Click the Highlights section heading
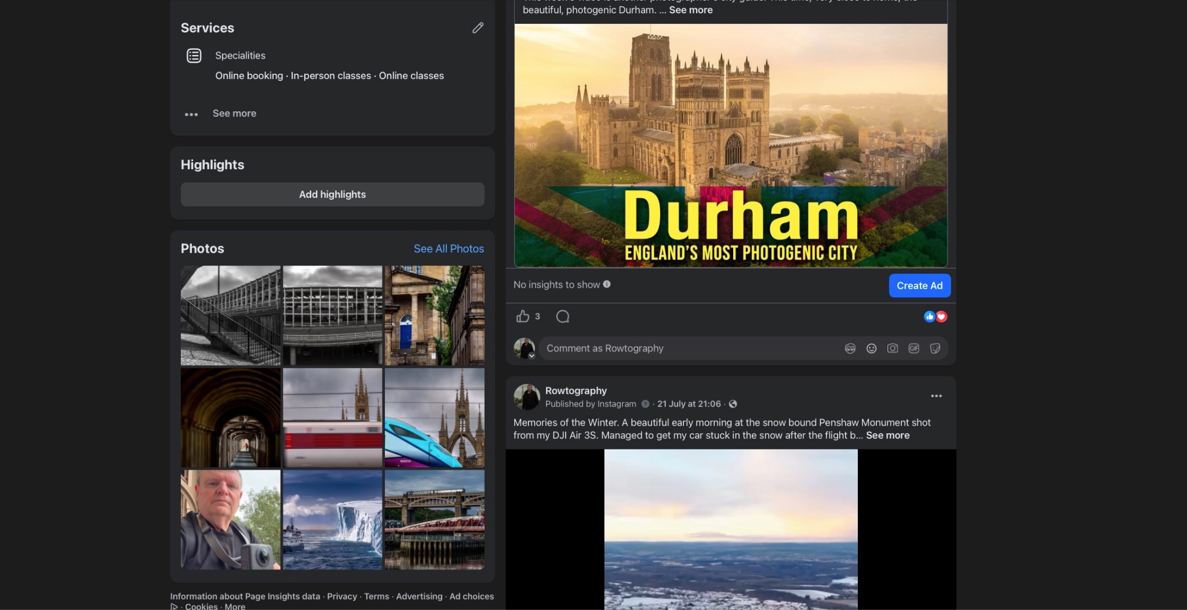The width and height of the screenshot is (1187, 610). 212,165
